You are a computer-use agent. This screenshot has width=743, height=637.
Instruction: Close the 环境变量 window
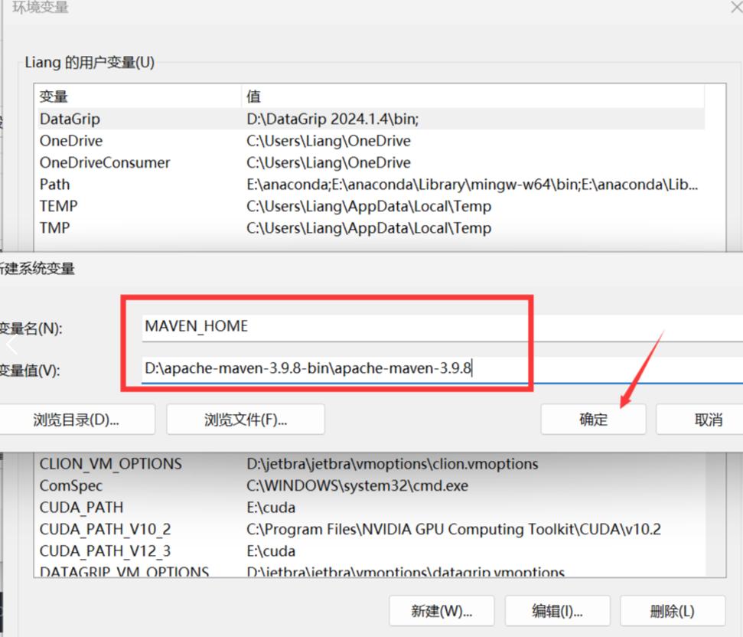pos(736,7)
